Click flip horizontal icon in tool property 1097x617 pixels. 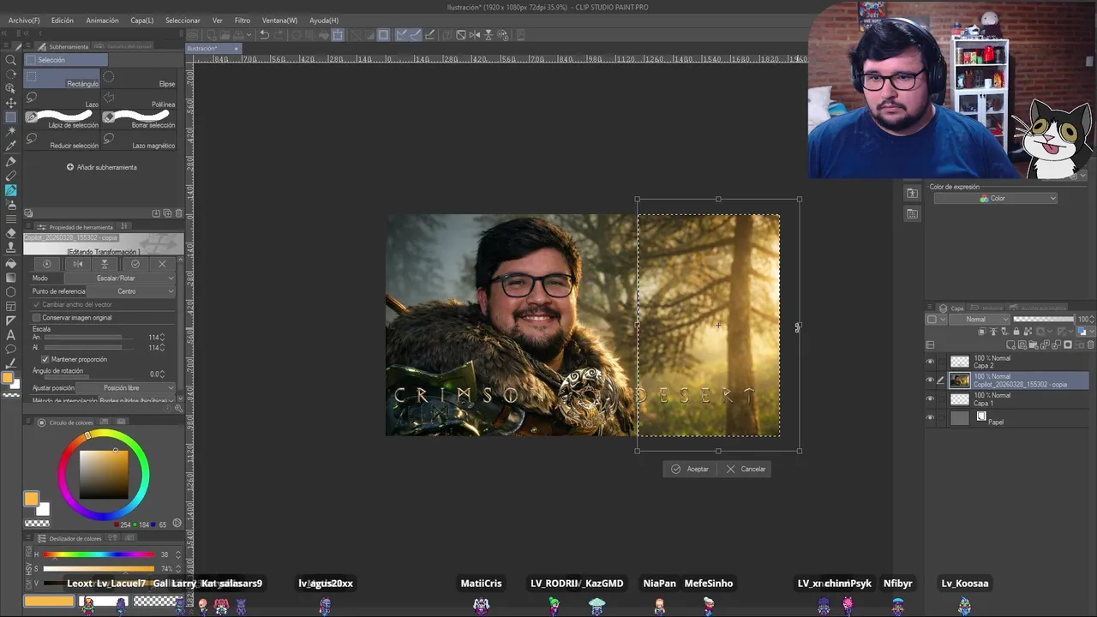point(77,264)
